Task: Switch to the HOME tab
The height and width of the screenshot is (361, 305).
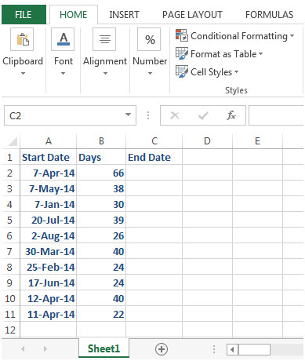Action: [x=74, y=15]
